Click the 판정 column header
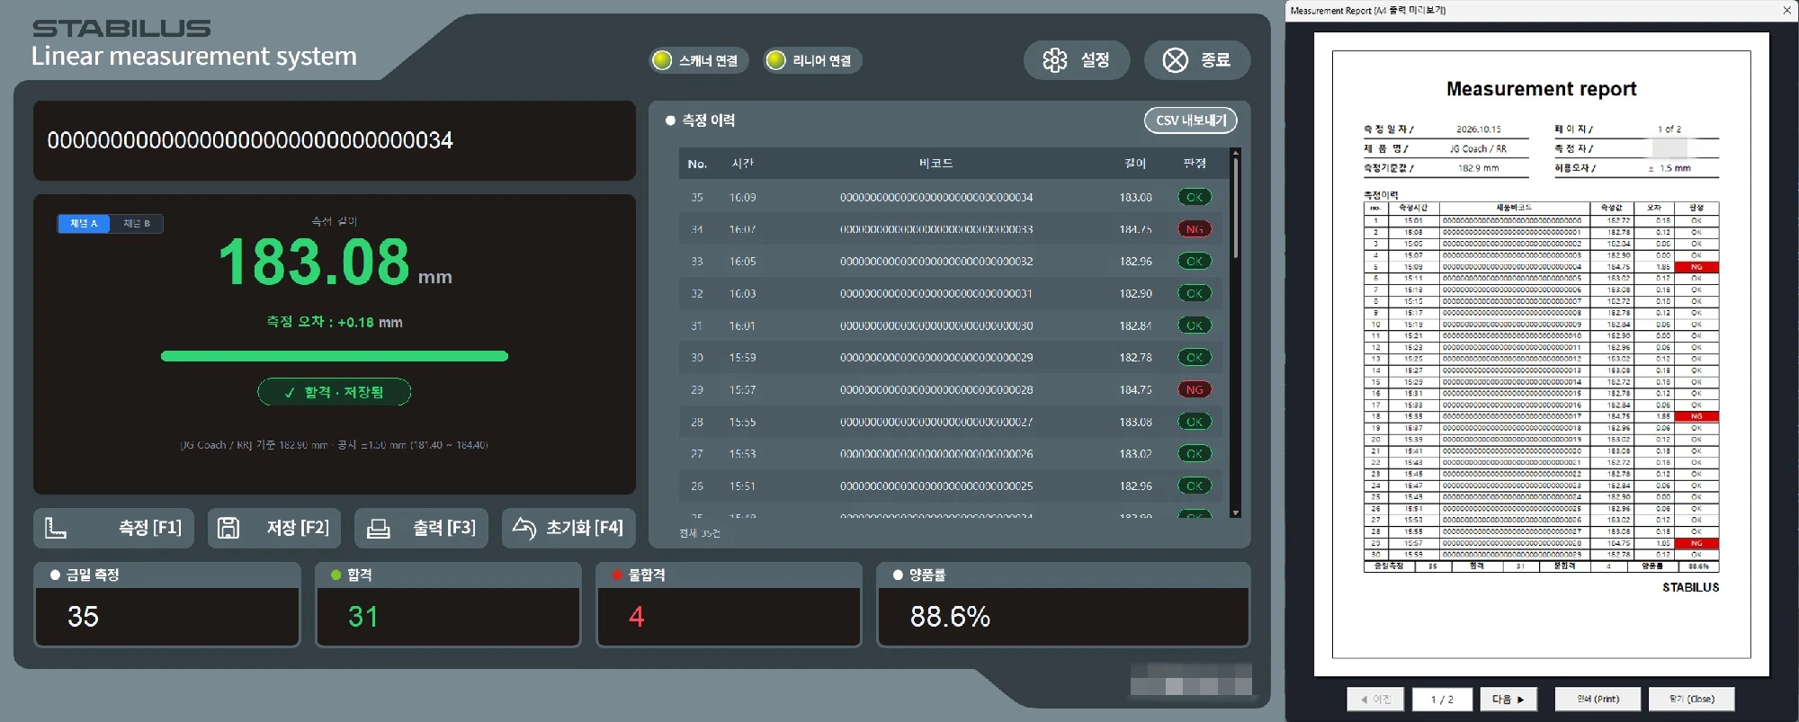 point(1195,164)
